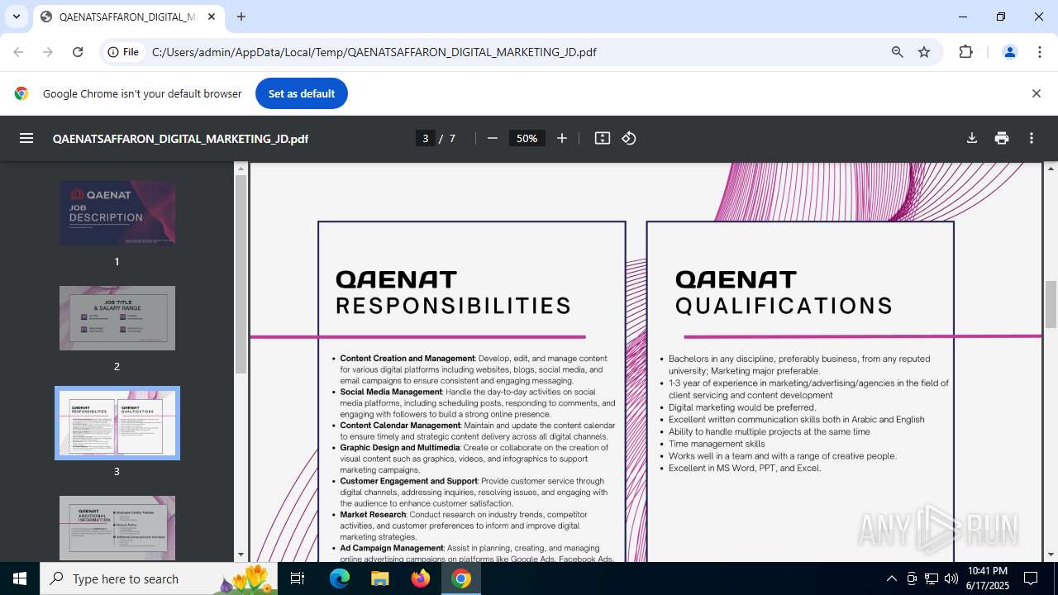Click thumbnail panel scroll up arrow
The height and width of the screenshot is (595, 1058).
pos(241,168)
